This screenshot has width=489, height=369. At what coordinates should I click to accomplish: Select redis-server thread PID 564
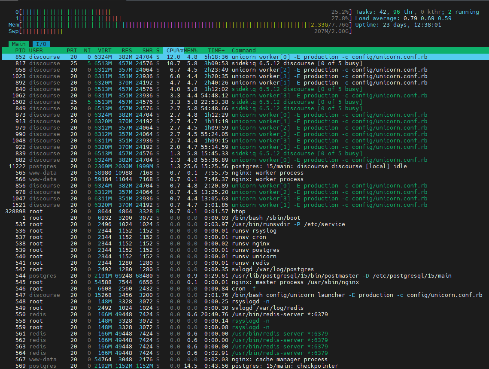pos(245,353)
